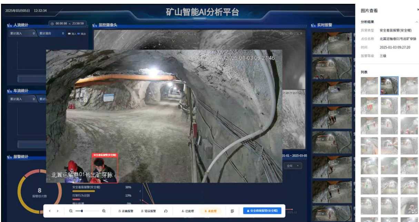Viewport: 419px width, 222px height.
Task: Click the zoom out magnifier icon
Action: click(x=71, y=211)
